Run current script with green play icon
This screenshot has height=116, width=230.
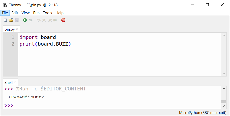25,20
